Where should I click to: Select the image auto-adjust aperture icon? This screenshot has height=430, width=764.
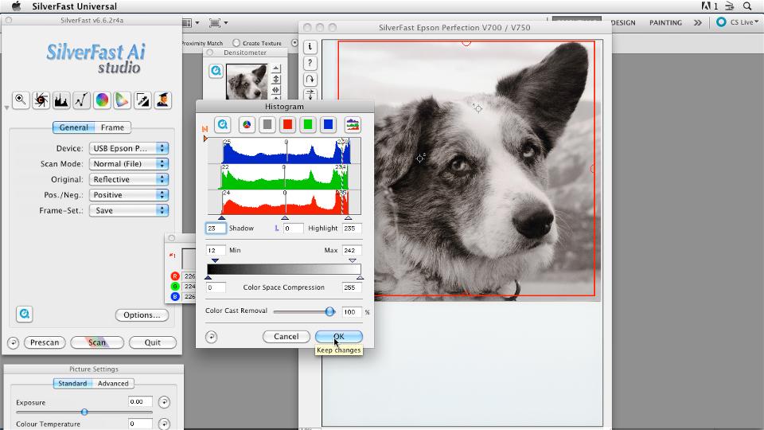point(41,100)
